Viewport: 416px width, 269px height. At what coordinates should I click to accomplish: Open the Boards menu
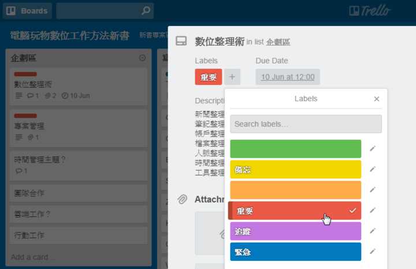click(27, 10)
